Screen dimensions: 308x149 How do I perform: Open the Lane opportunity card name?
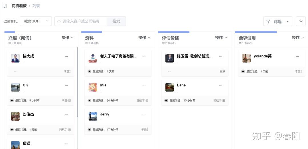pyautogui.click(x=181, y=85)
